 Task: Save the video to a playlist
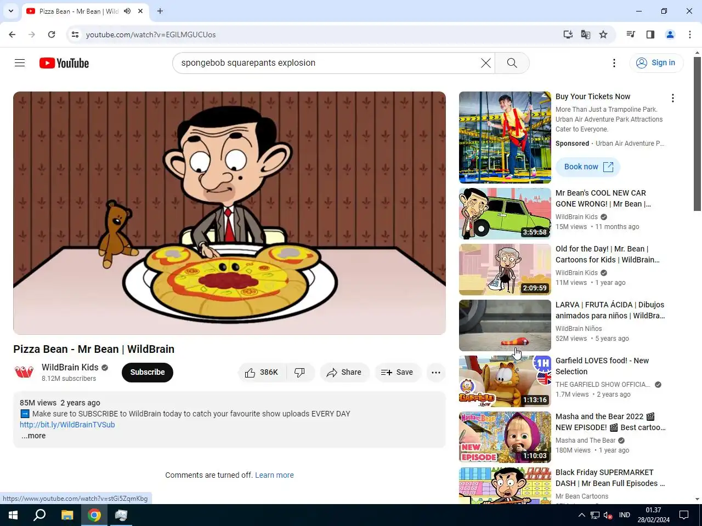tap(397, 373)
